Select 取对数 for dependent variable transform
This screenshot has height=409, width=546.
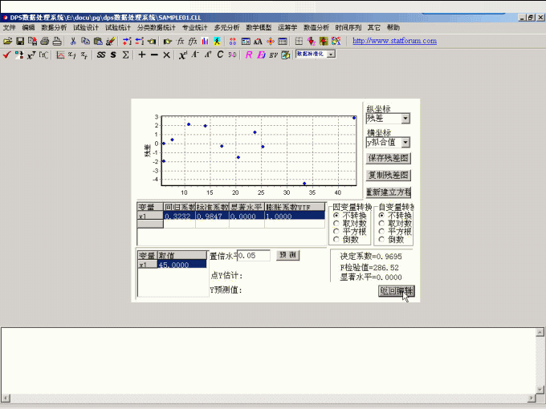pos(336,224)
